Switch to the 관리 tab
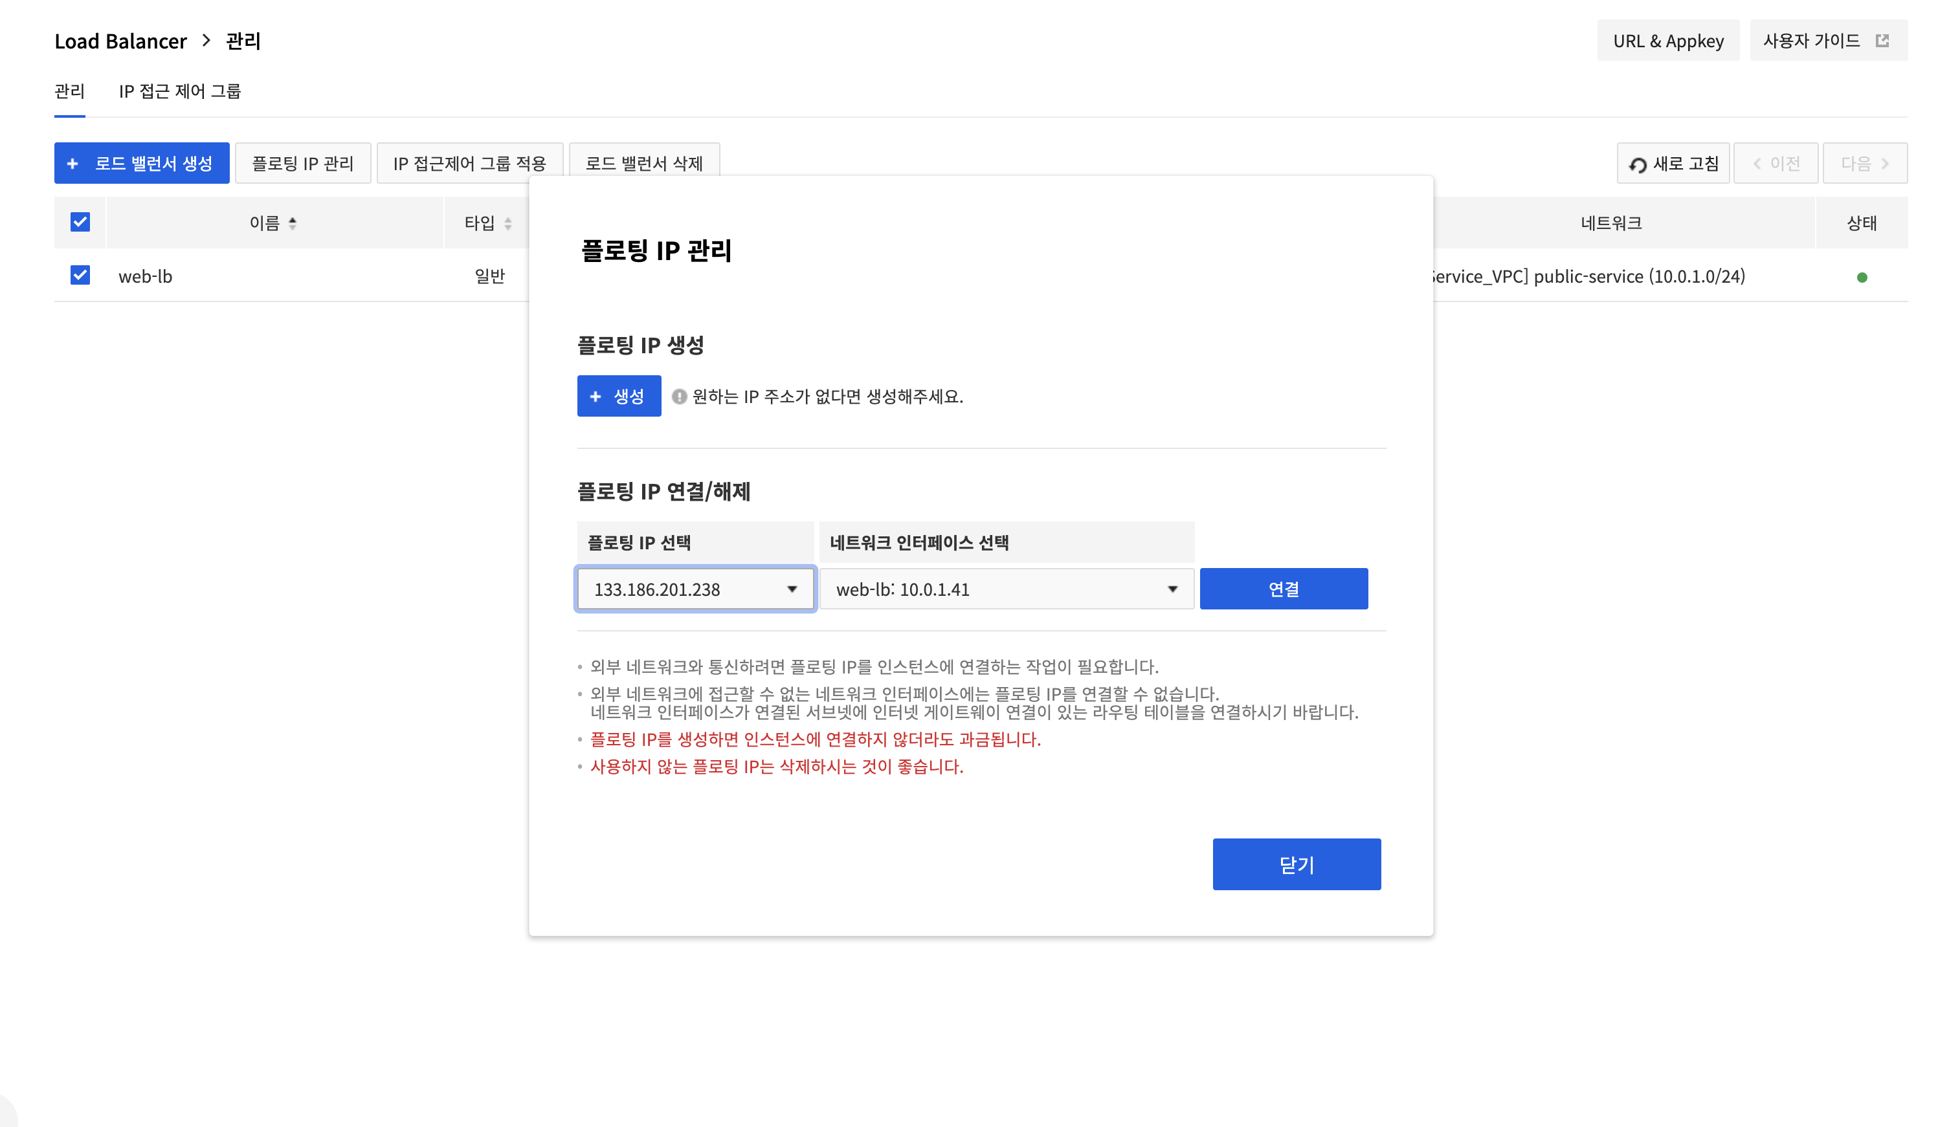The image size is (1938, 1127). (x=69, y=91)
